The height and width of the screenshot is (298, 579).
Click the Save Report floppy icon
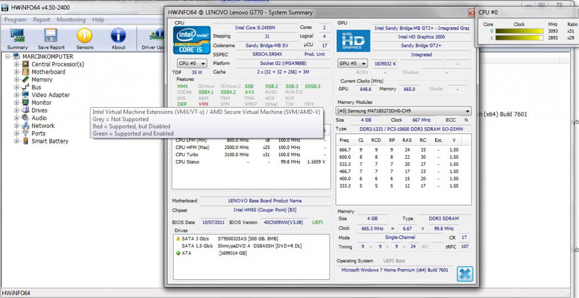click(x=51, y=36)
